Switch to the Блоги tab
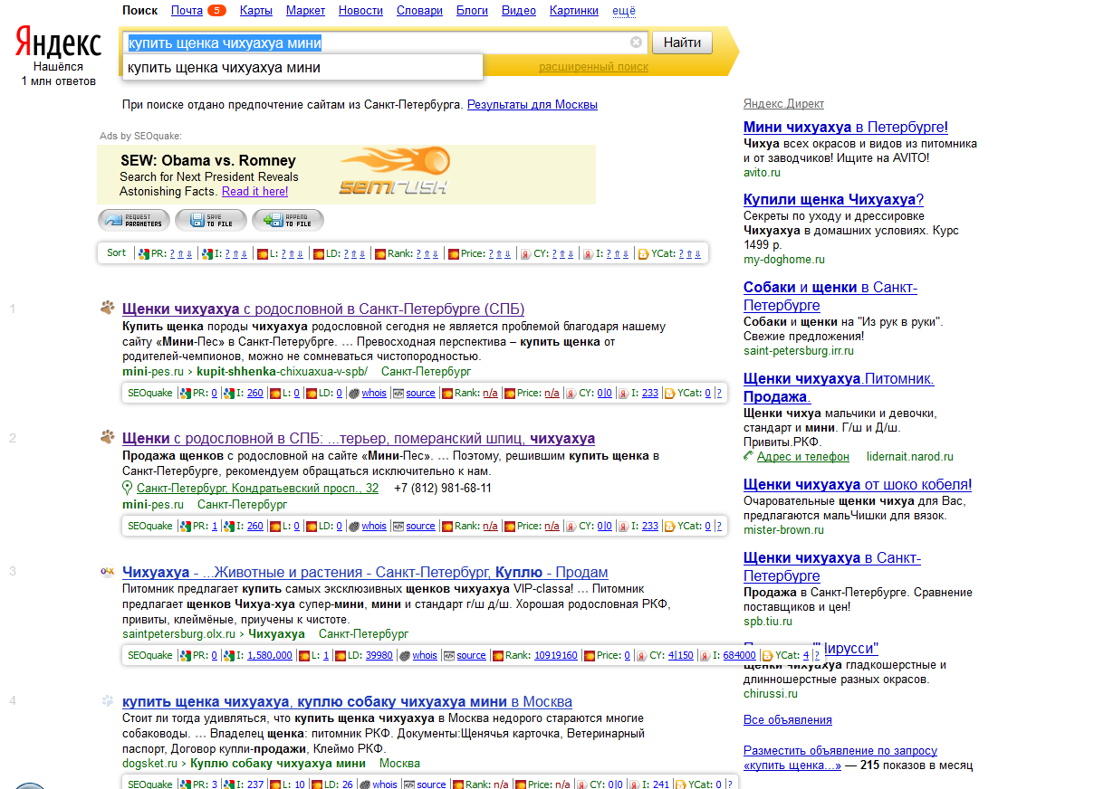The width and height of the screenshot is (1094, 789). click(472, 11)
